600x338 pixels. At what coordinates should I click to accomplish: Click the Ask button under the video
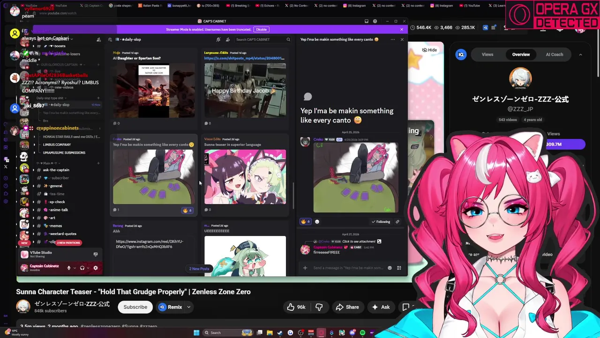tap(381, 307)
